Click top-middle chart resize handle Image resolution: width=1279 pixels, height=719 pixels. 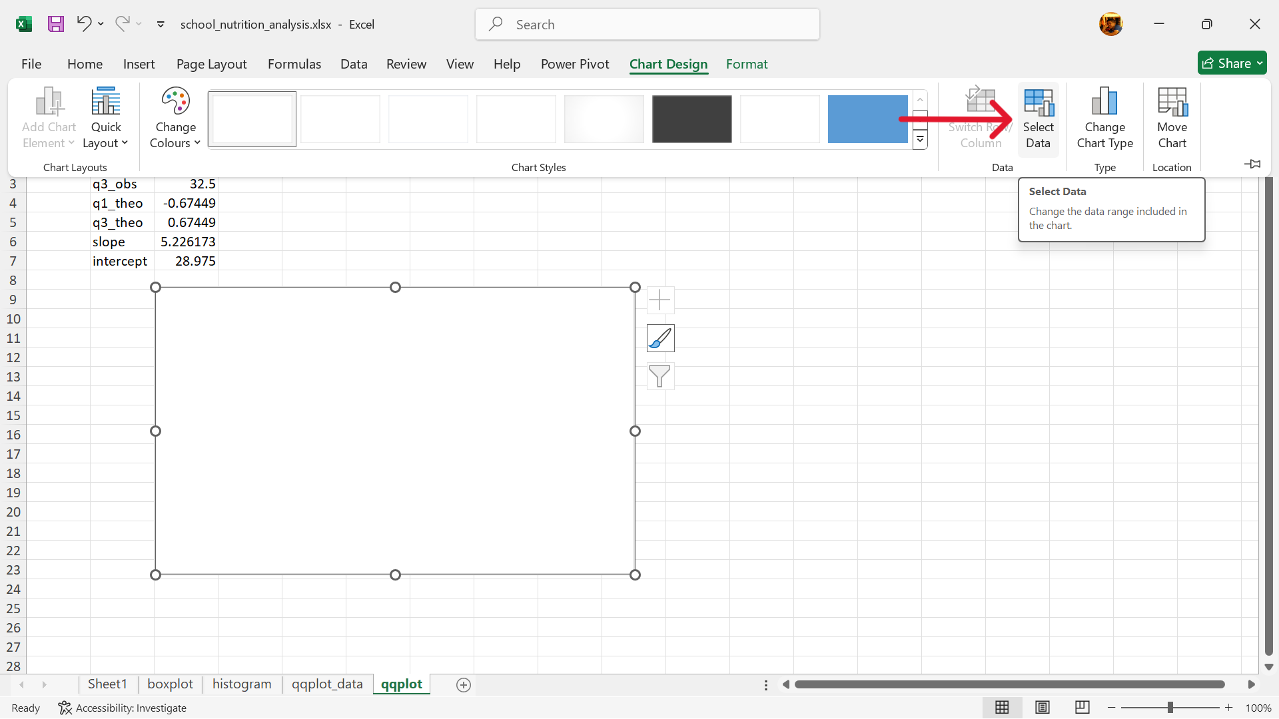pyautogui.click(x=395, y=288)
